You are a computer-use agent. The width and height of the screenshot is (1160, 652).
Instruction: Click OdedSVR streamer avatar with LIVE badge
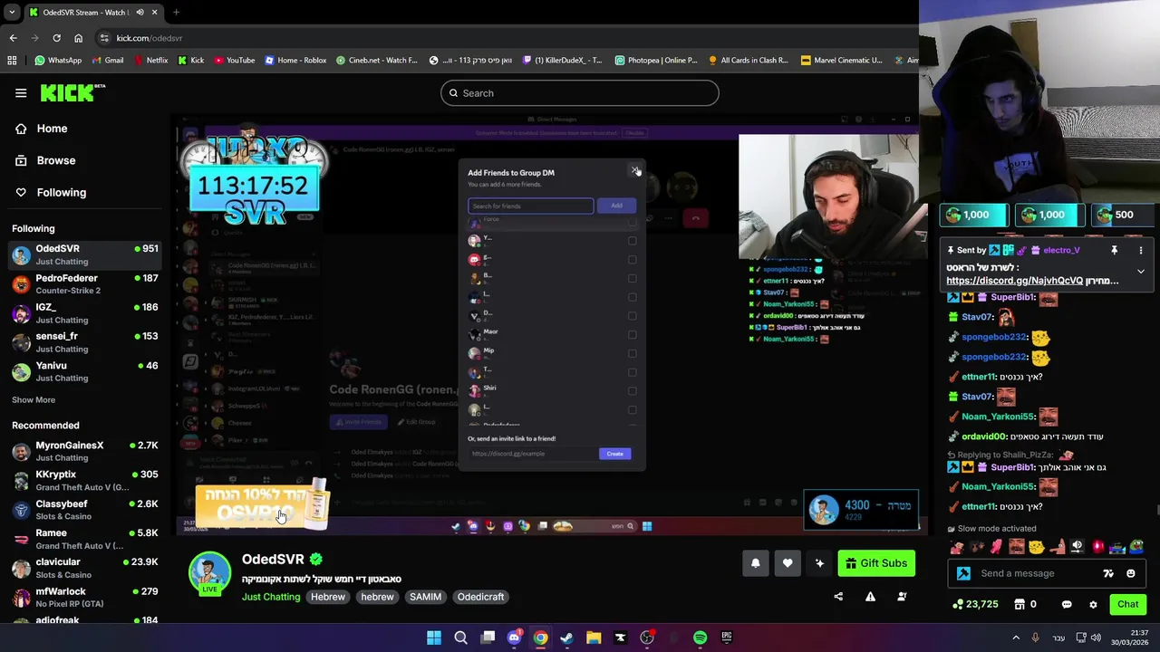click(209, 573)
